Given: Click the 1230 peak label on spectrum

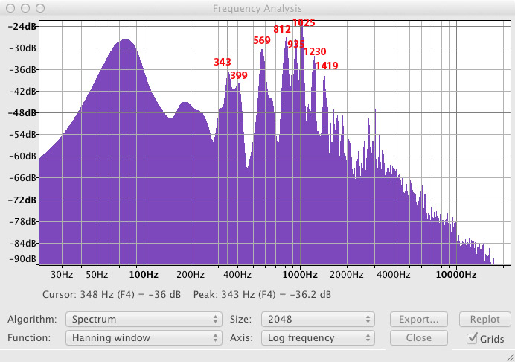Looking at the screenshot, I should coord(315,51).
